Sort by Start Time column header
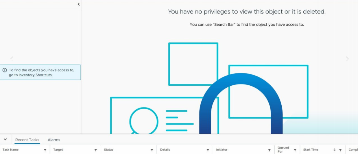Screen dimensions: 358x154 pyautogui.click(x=311, y=150)
